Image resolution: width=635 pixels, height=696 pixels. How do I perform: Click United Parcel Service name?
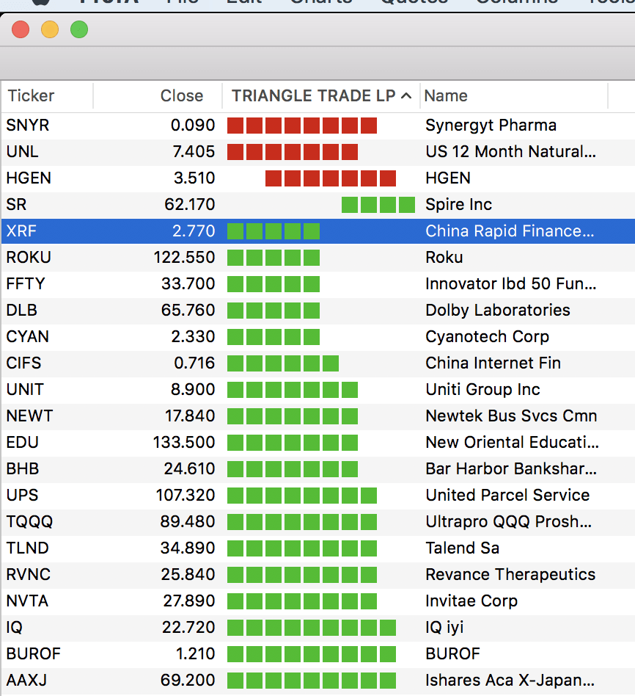click(x=507, y=495)
